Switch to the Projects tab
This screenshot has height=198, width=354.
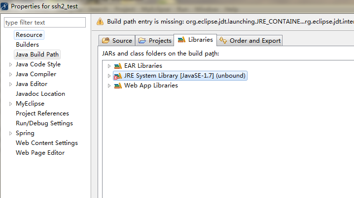click(155, 40)
